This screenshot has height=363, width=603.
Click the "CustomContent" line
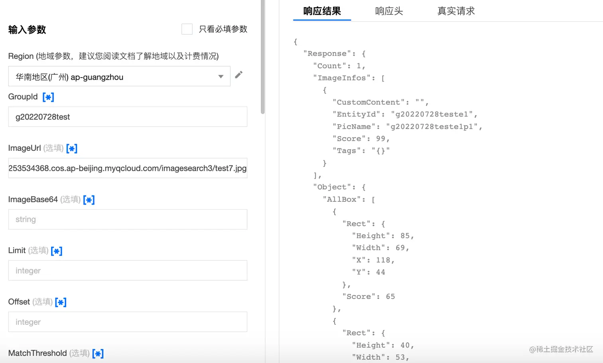(x=380, y=102)
